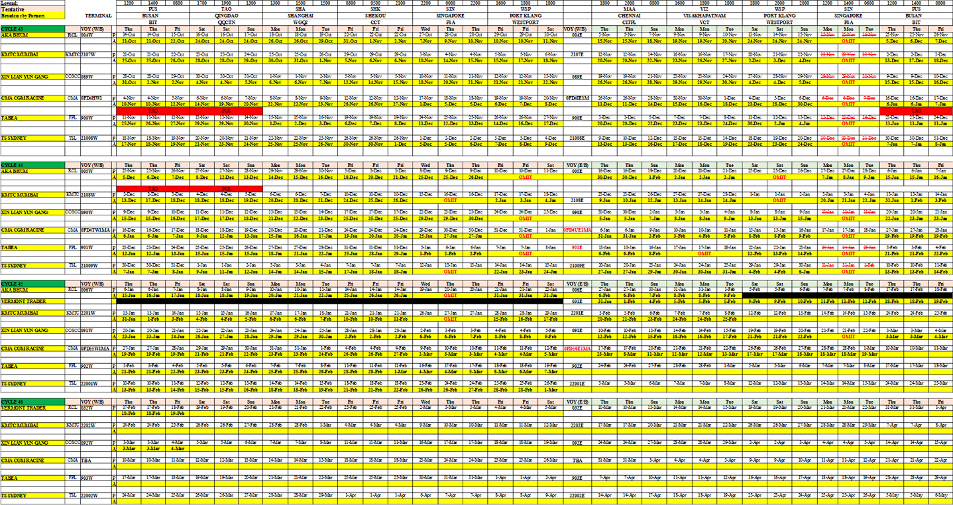Select the CYCLE 46 header cell
953x505 pixels.
click(32, 402)
